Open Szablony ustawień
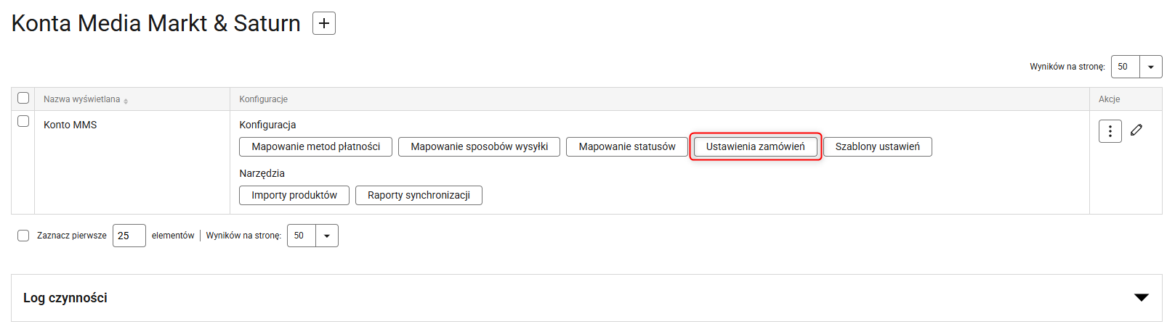 877,146
